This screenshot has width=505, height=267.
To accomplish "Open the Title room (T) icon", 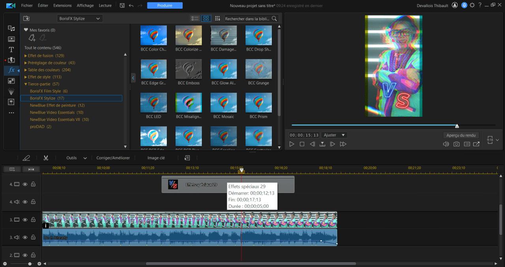I will coord(11,50).
